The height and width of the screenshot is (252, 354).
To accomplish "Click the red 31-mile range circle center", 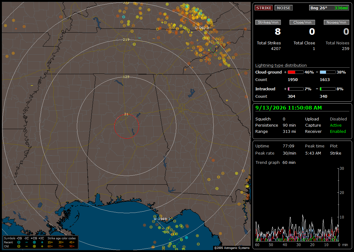I will coord(126,126).
